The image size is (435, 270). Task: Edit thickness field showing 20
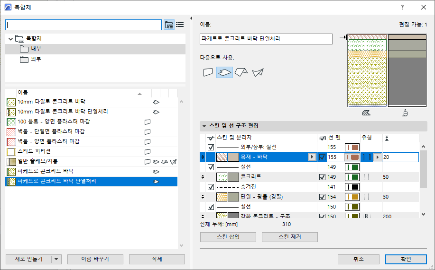point(400,157)
